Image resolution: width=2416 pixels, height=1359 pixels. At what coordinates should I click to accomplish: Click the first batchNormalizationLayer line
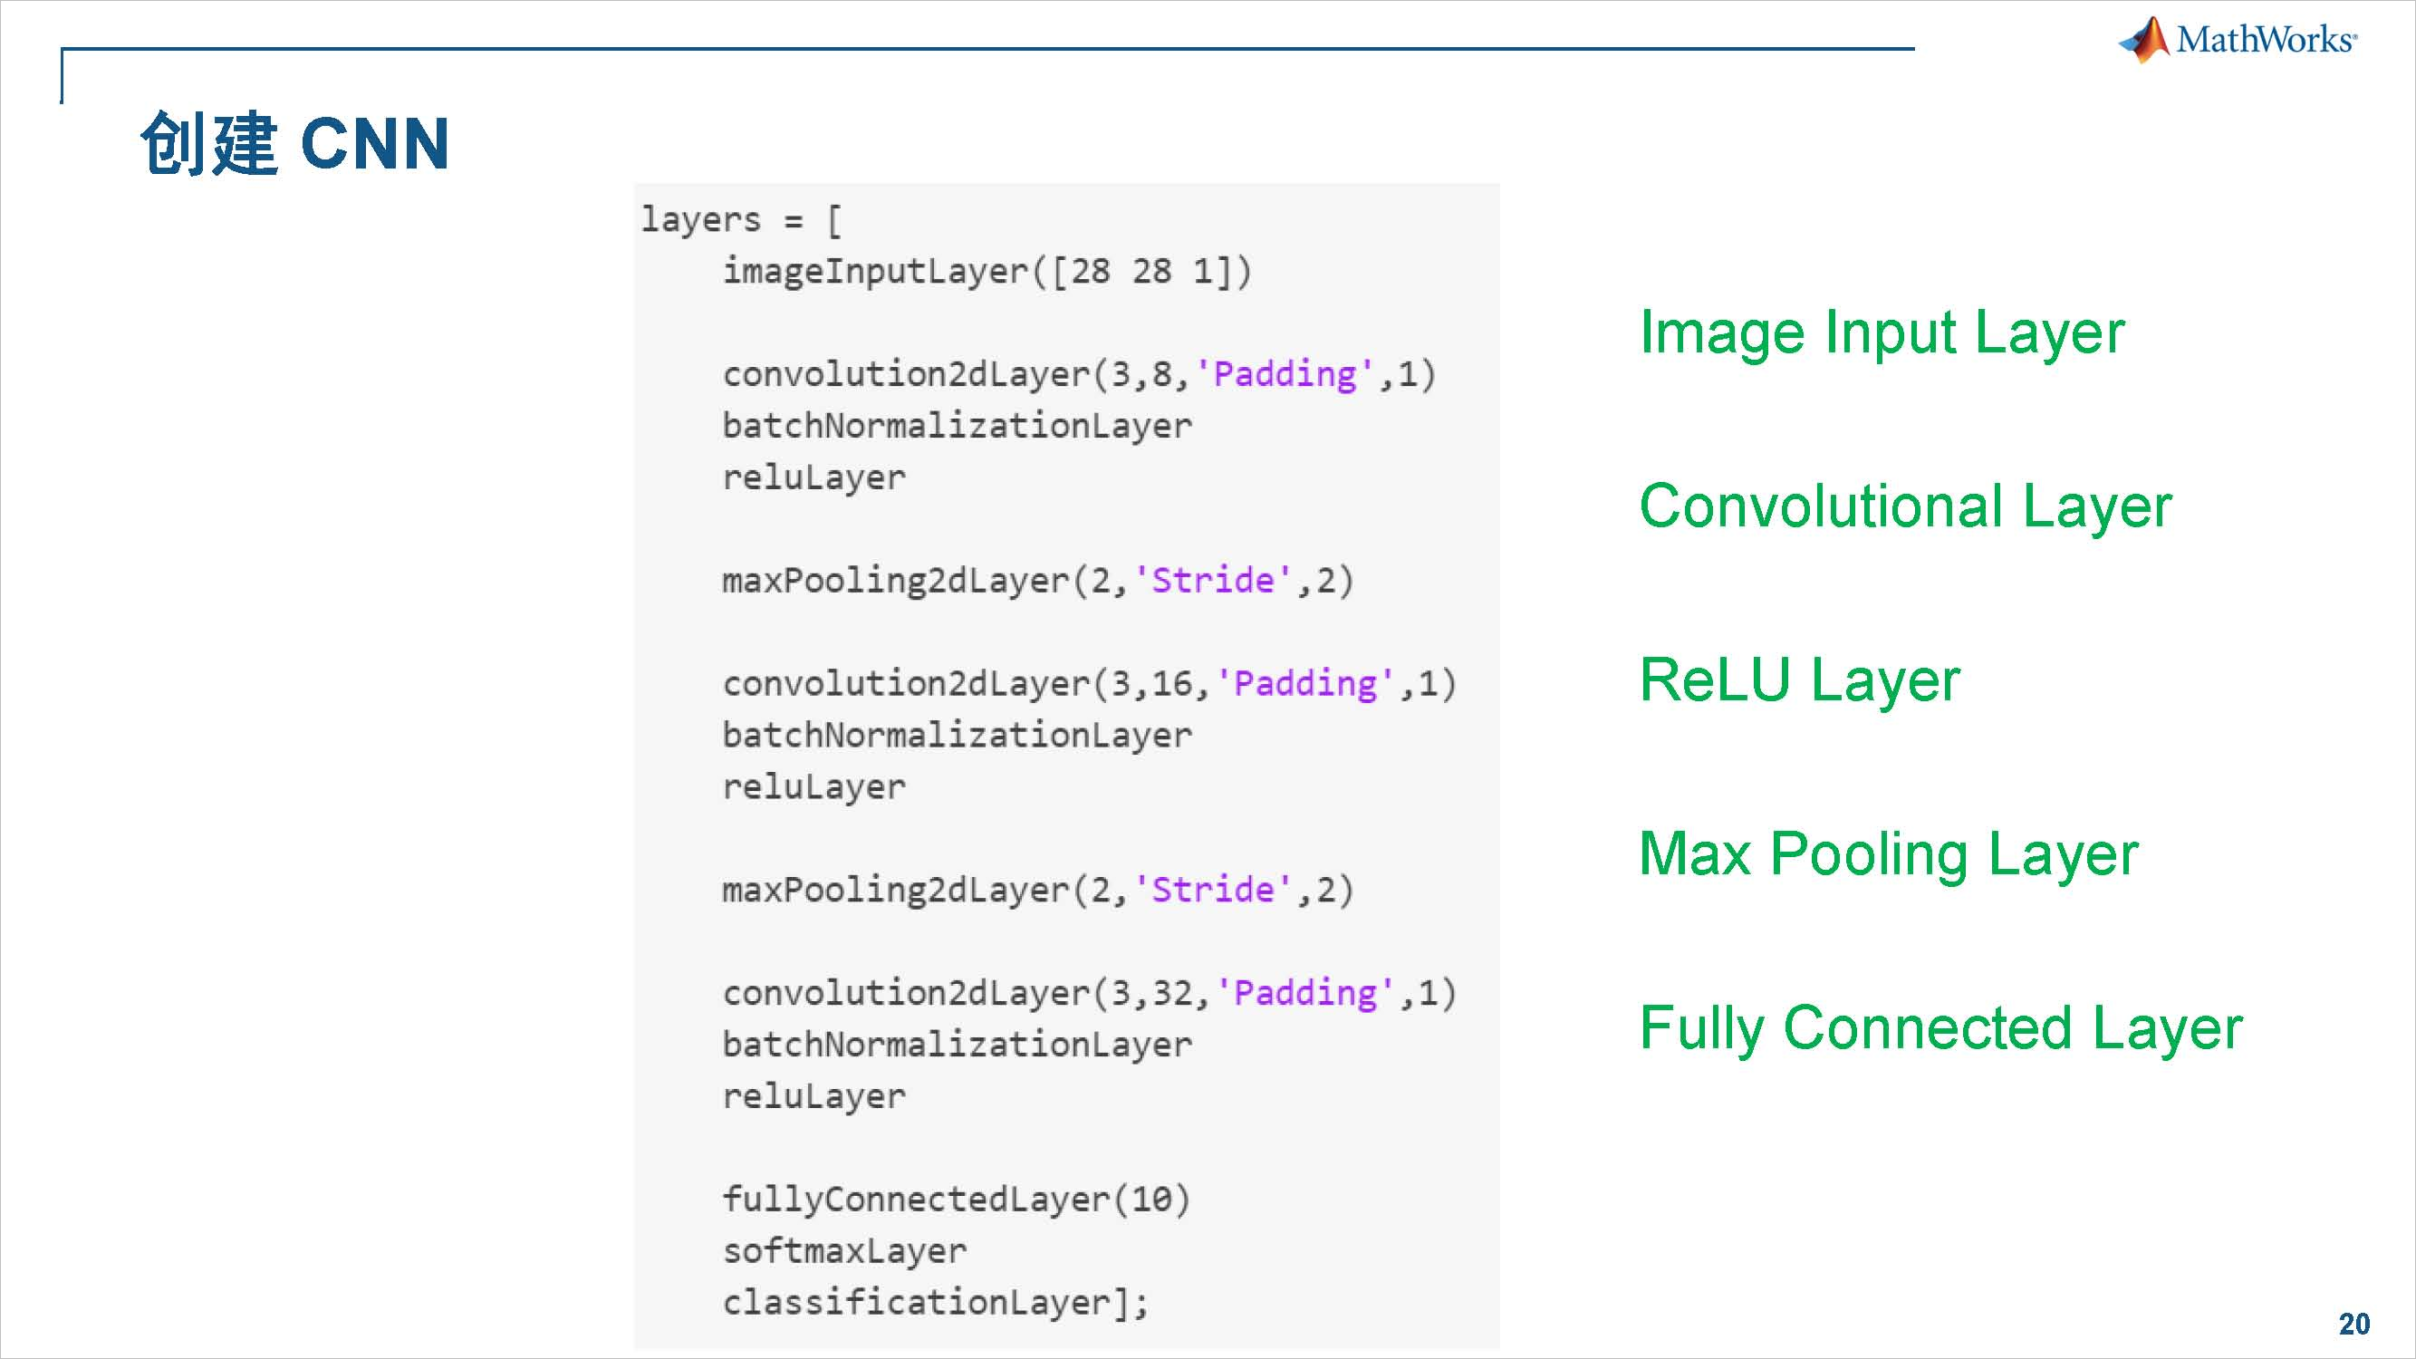click(957, 426)
